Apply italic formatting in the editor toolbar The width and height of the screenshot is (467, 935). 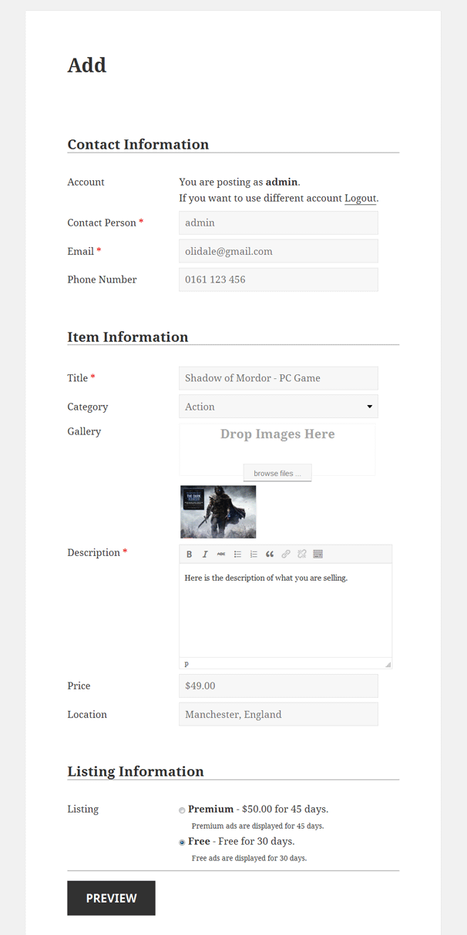point(205,554)
